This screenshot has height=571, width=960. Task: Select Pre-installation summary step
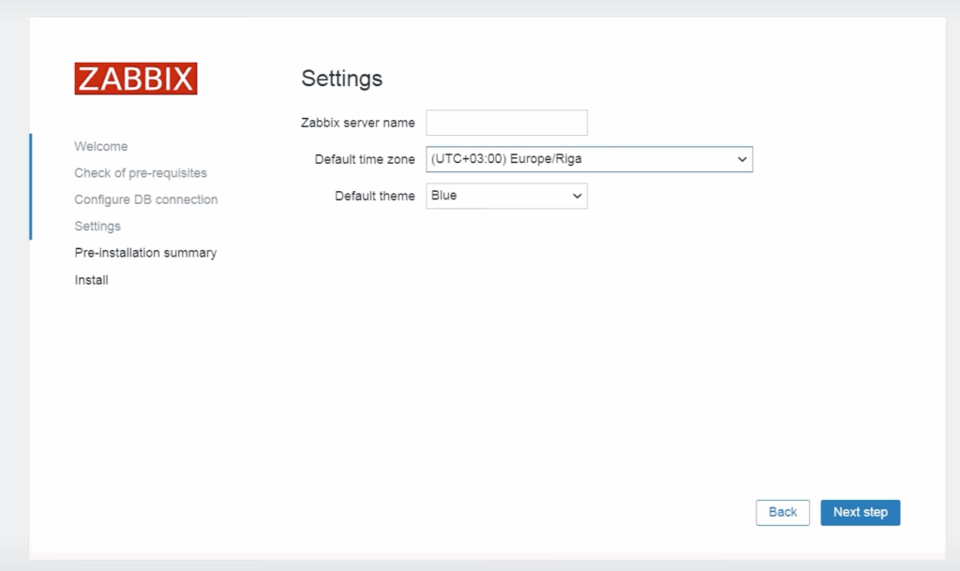click(145, 253)
